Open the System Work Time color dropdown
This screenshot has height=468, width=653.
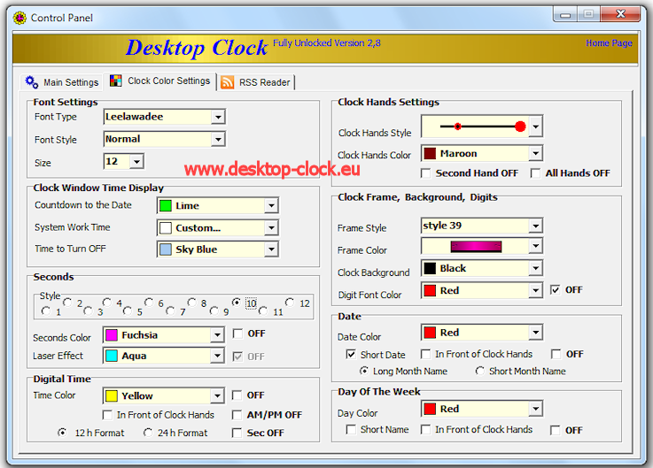271,227
